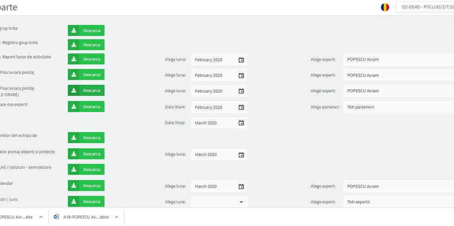
Task: Click Descarca for AG / coliziuni - semnalizare
Action: [86, 169]
